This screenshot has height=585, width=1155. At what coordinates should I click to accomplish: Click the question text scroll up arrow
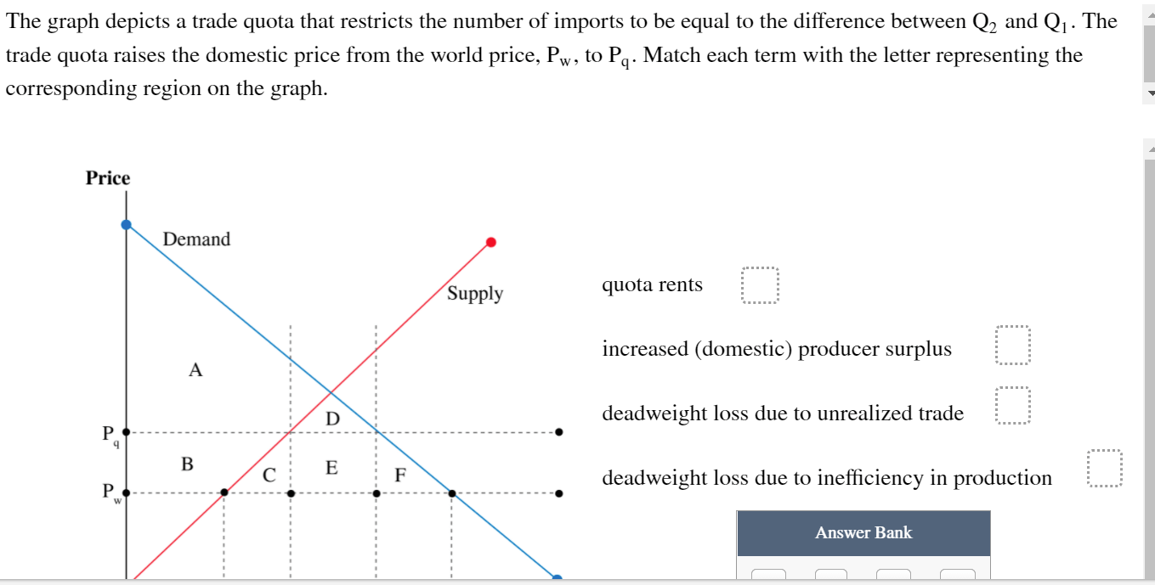click(1149, 6)
